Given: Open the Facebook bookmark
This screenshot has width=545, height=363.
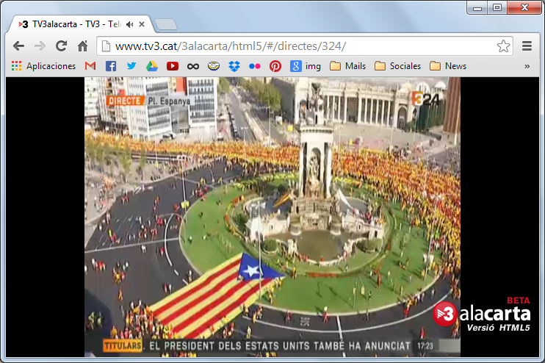Looking at the screenshot, I should (x=111, y=66).
